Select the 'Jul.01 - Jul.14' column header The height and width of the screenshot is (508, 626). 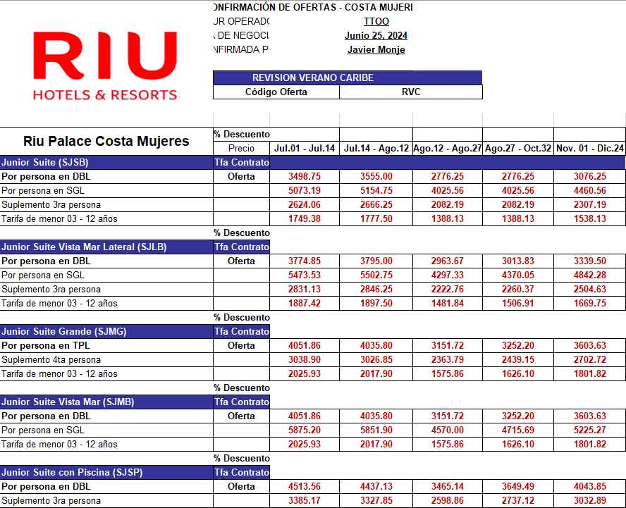pos(305,149)
